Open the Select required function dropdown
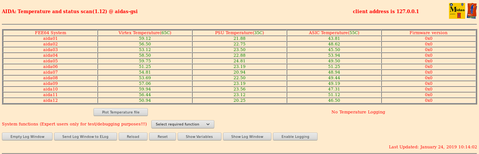479x154 pixels. (x=183, y=124)
